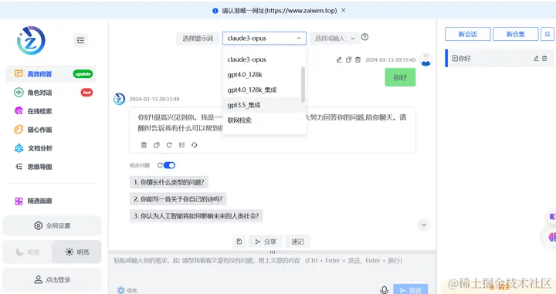Image resolution: width=556 pixels, height=294 pixels.
Task: Click the 选择提示词 button
Action: [198, 39]
